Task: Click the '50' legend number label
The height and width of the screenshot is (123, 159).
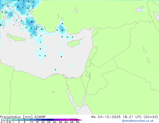Action: click(x=77, y=122)
